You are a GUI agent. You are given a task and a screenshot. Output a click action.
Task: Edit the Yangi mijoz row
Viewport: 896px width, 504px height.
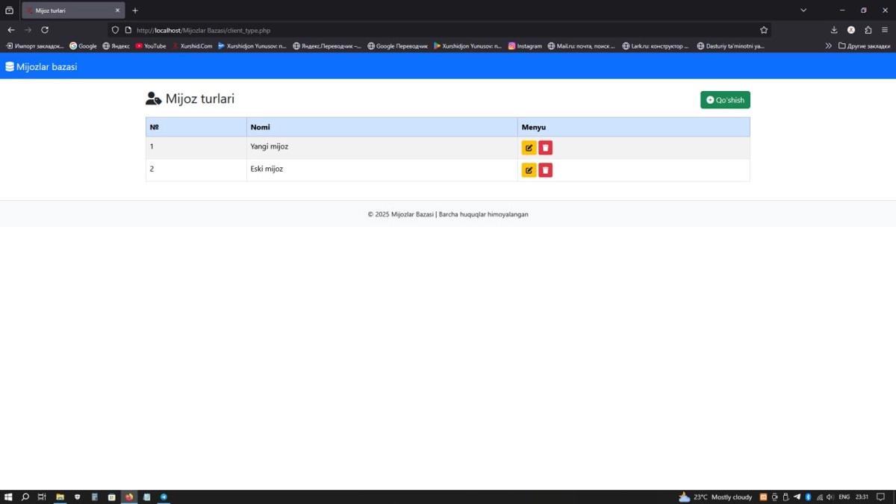[529, 148]
